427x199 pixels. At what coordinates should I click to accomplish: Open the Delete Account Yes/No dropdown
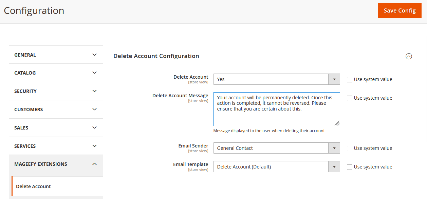[334, 79]
